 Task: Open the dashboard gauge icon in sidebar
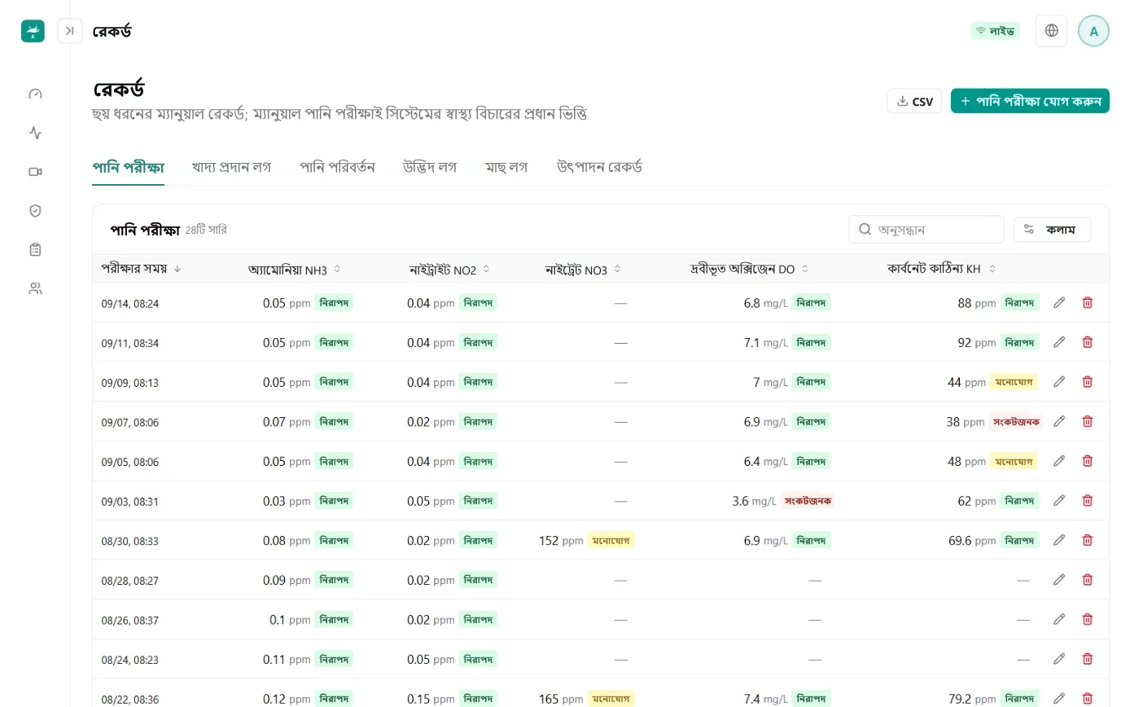(35, 94)
